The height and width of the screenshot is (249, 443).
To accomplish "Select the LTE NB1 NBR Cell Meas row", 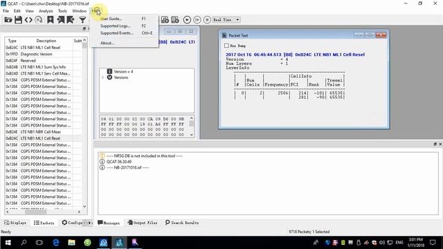I will (x=43, y=132).
